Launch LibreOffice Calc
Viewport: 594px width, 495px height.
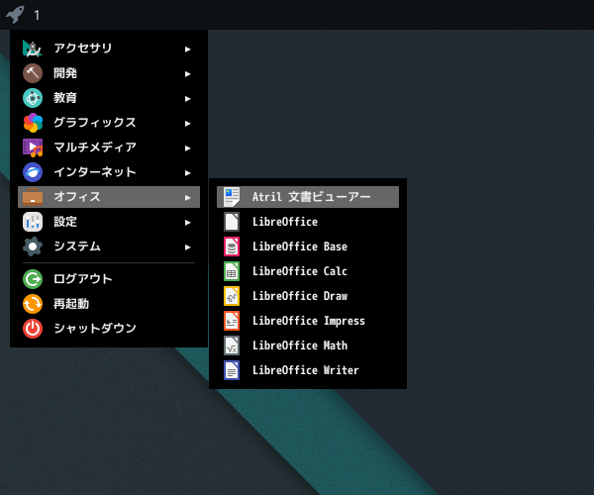pyautogui.click(x=308, y=271)
